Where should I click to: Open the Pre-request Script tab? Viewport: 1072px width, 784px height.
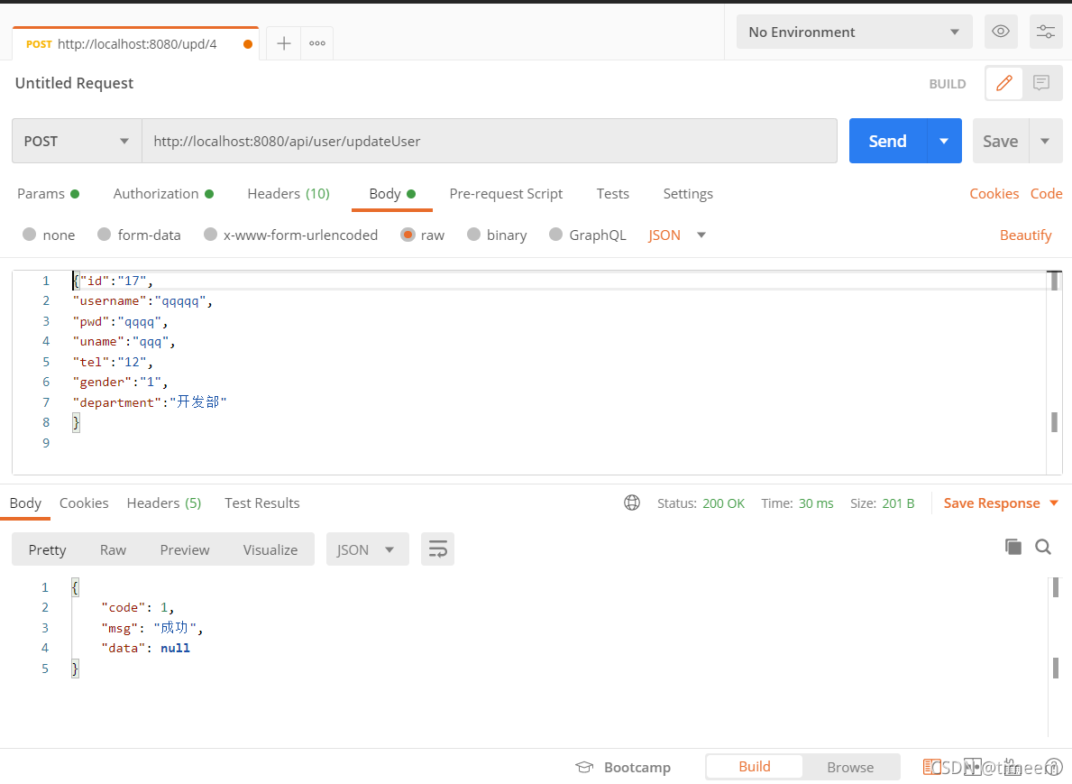tap(506, 193)
